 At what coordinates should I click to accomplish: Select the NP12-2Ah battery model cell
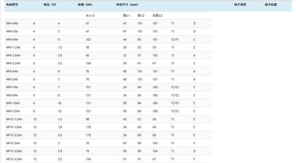coord(13,143)
